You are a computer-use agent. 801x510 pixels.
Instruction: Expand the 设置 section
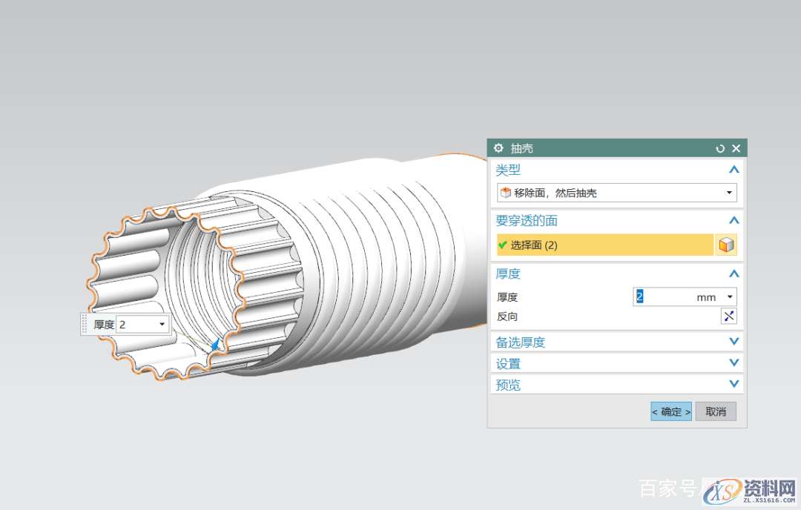coord(734,363)
